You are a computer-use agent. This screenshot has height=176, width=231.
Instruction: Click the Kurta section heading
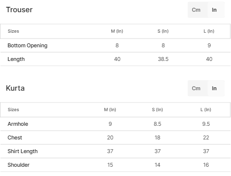pos(15,88)
